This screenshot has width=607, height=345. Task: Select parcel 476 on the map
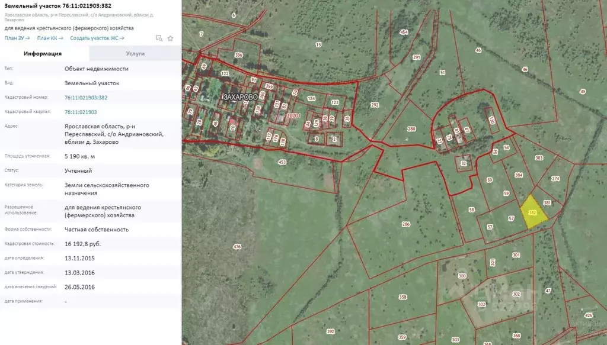click(237, 246)
